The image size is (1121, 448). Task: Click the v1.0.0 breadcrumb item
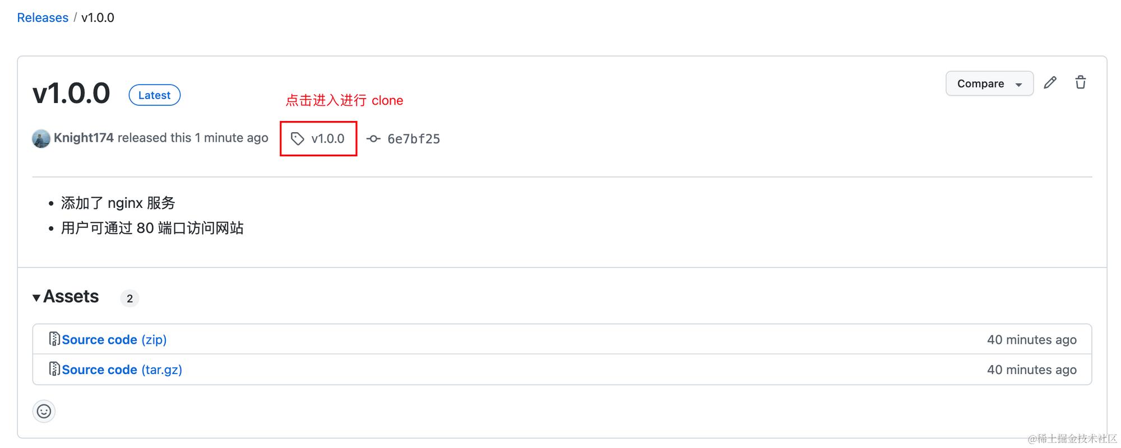[x=98, y=18]
